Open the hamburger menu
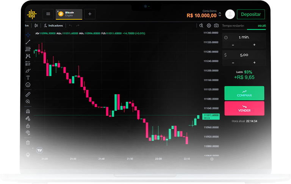 (48, 14)
